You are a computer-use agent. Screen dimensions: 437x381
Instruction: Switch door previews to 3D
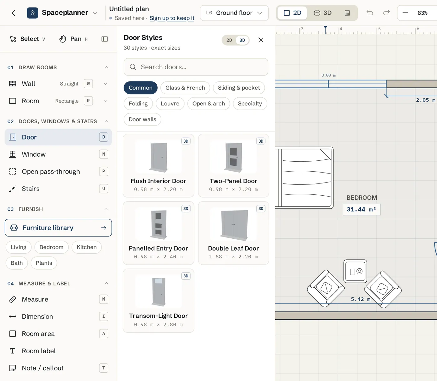(x=242, y=40)
